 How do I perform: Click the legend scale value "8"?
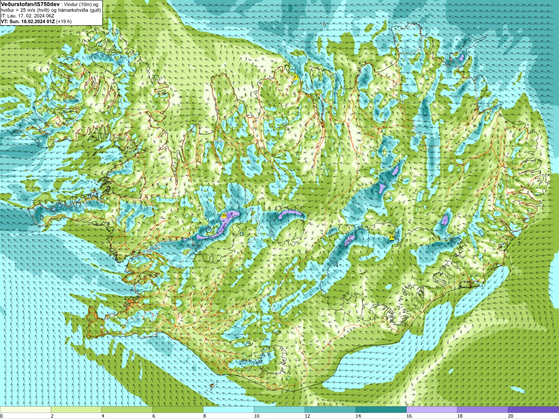click(204, 416)
